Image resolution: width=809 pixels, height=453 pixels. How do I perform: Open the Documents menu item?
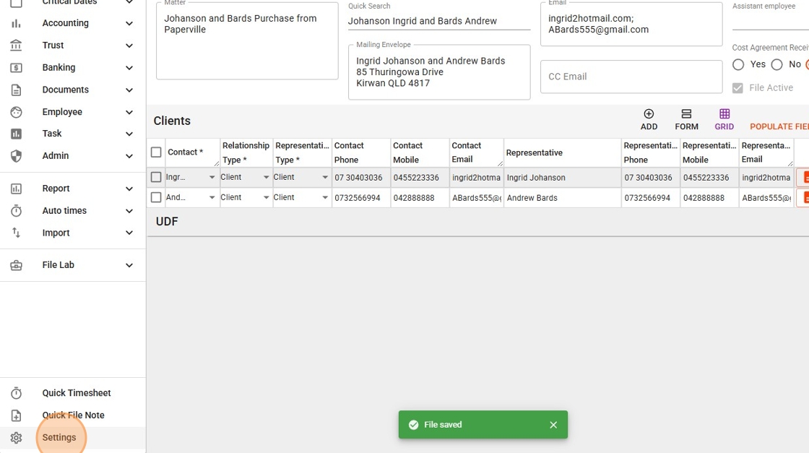coord(66,90)
